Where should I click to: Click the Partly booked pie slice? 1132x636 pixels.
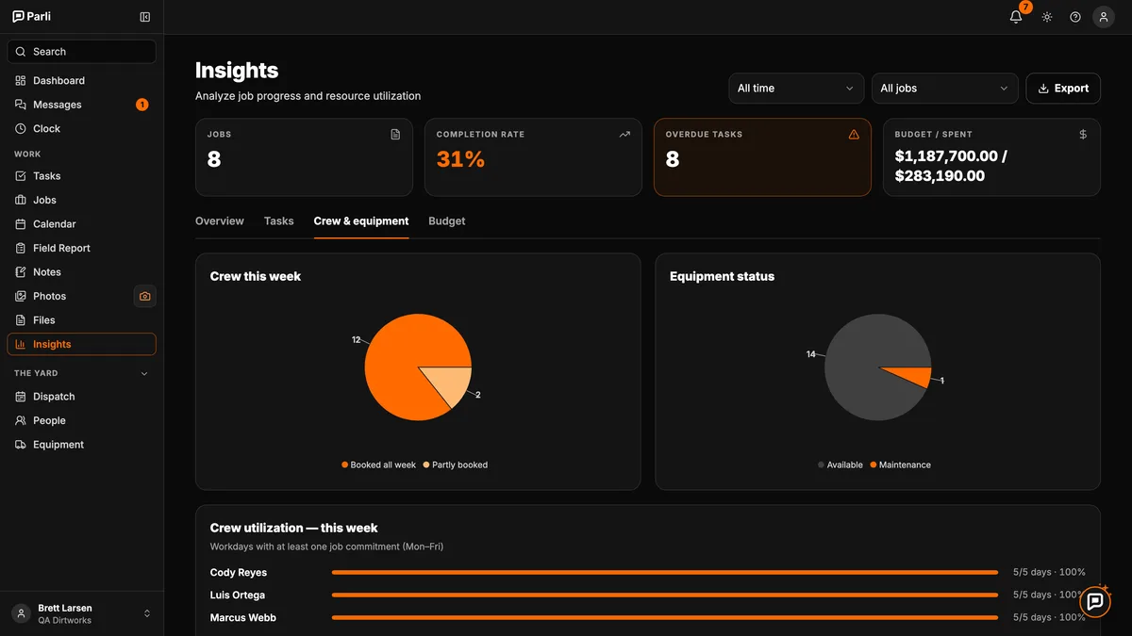tap(449, 384)
